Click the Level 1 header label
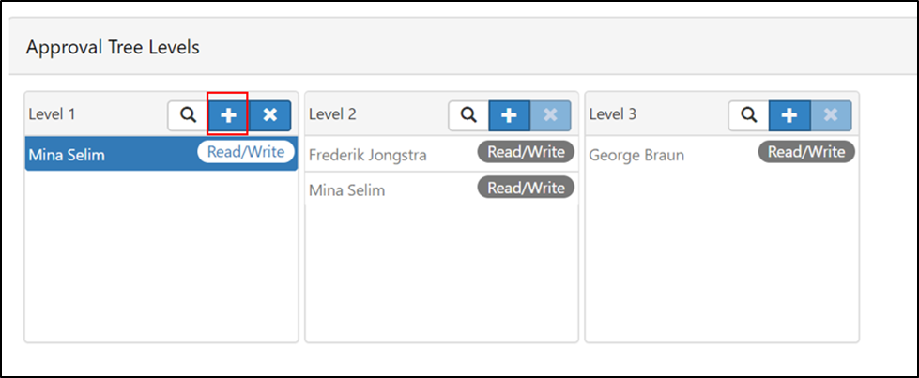The height and width of the screenshot is (378, 919). tap(53, 114)
